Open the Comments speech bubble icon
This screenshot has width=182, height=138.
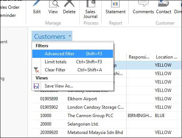(x=143, y=3)
